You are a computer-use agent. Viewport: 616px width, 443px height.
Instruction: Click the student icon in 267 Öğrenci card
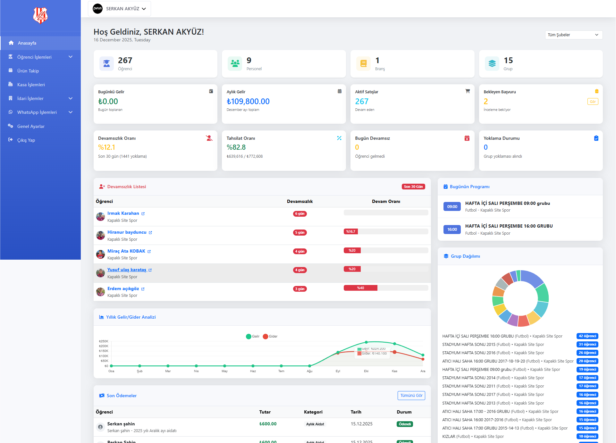click(x=106, y=64)
